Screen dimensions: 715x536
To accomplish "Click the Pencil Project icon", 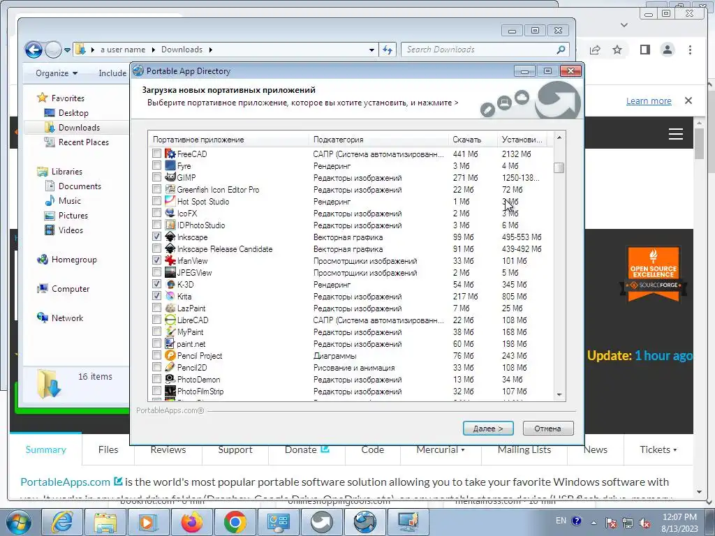I will click(170, 355).
